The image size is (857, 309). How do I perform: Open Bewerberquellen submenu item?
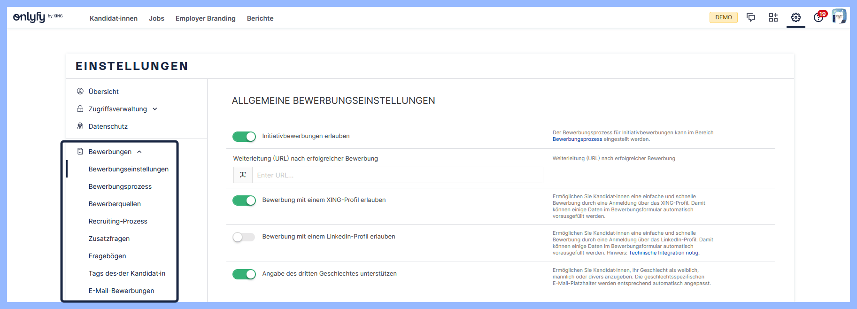pyautogui.click(x=115, y=204)
